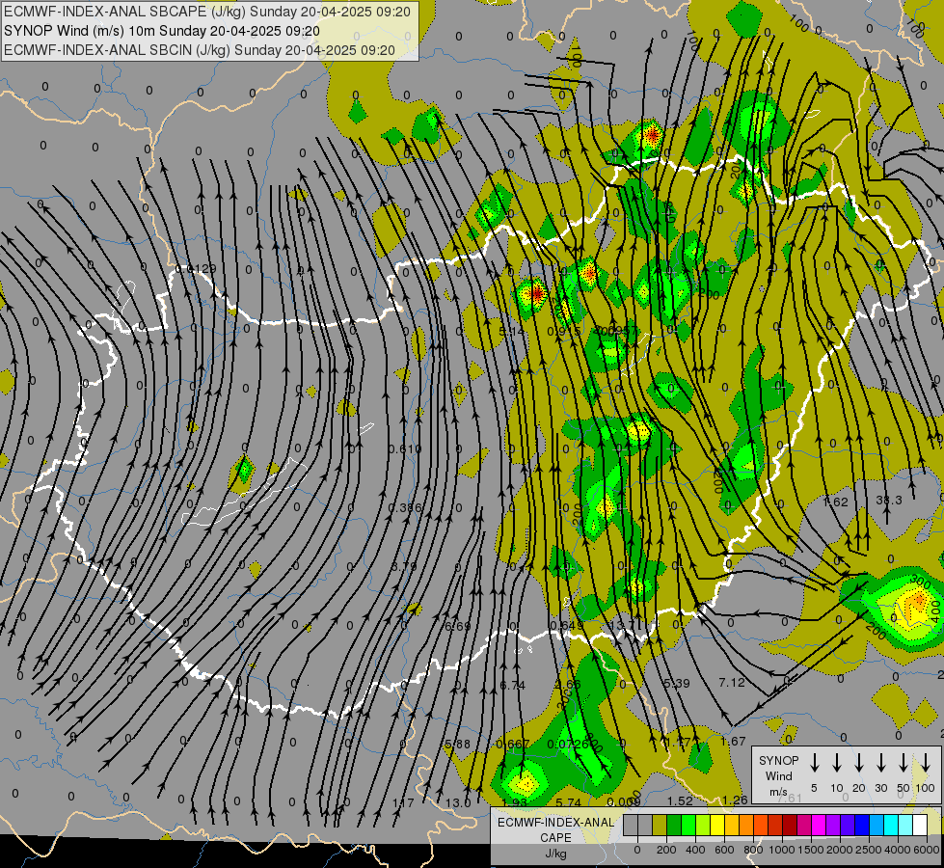Pick the bright magenta swatch in CAPE scale

[x=819, y=825]
